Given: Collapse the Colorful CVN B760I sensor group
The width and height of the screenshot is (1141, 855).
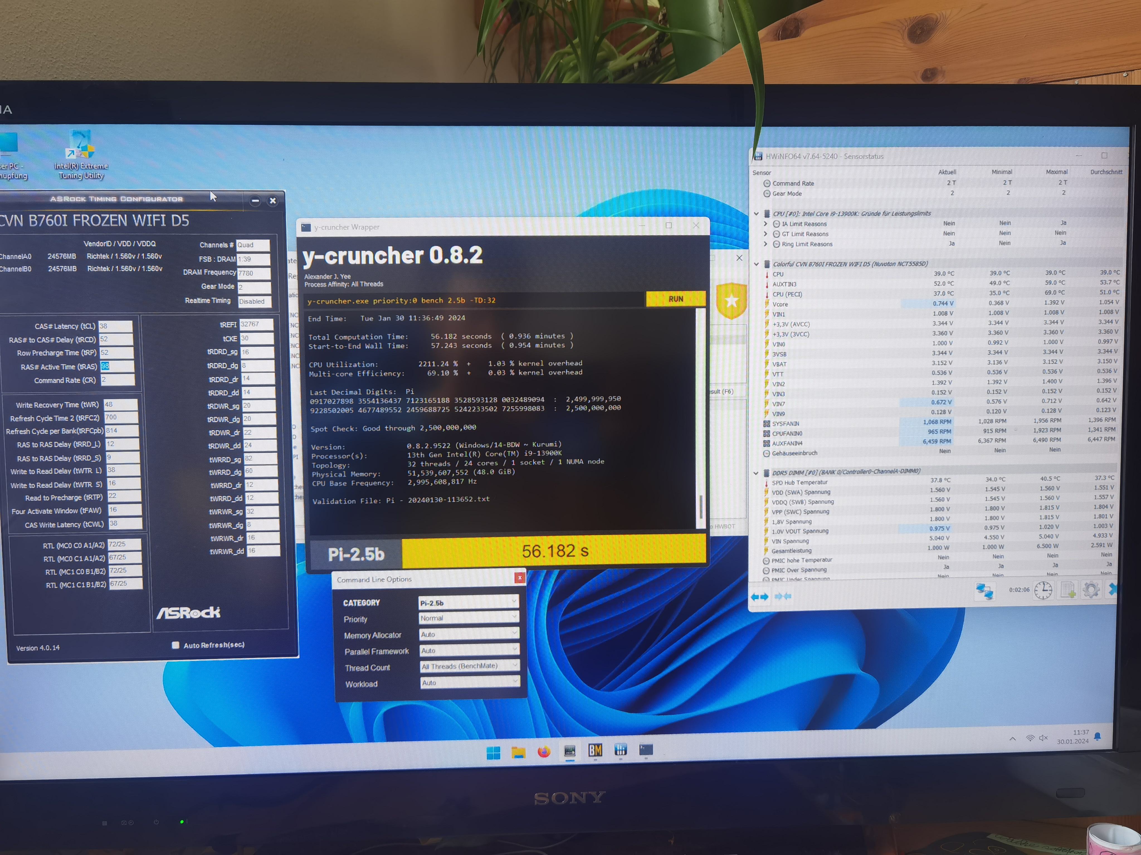Looking at the screenshot, I should (757, 264).
